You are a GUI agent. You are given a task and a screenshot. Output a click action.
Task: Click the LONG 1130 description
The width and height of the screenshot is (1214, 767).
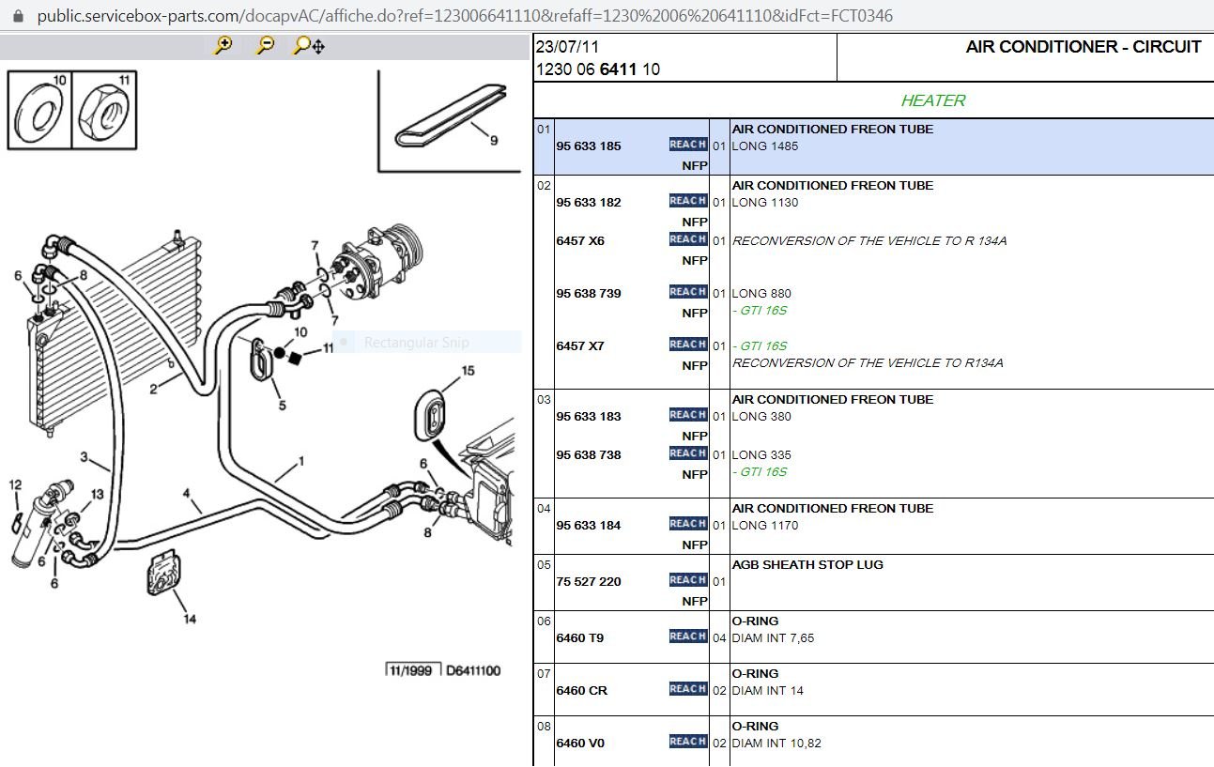(765, 203)
